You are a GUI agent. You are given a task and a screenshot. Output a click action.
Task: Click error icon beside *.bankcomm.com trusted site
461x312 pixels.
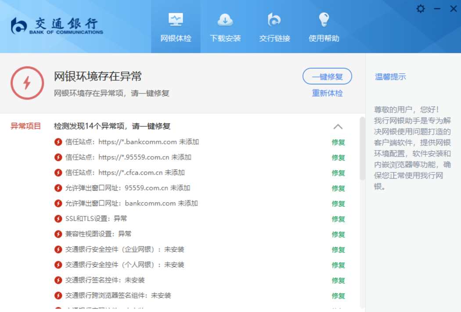58,142
